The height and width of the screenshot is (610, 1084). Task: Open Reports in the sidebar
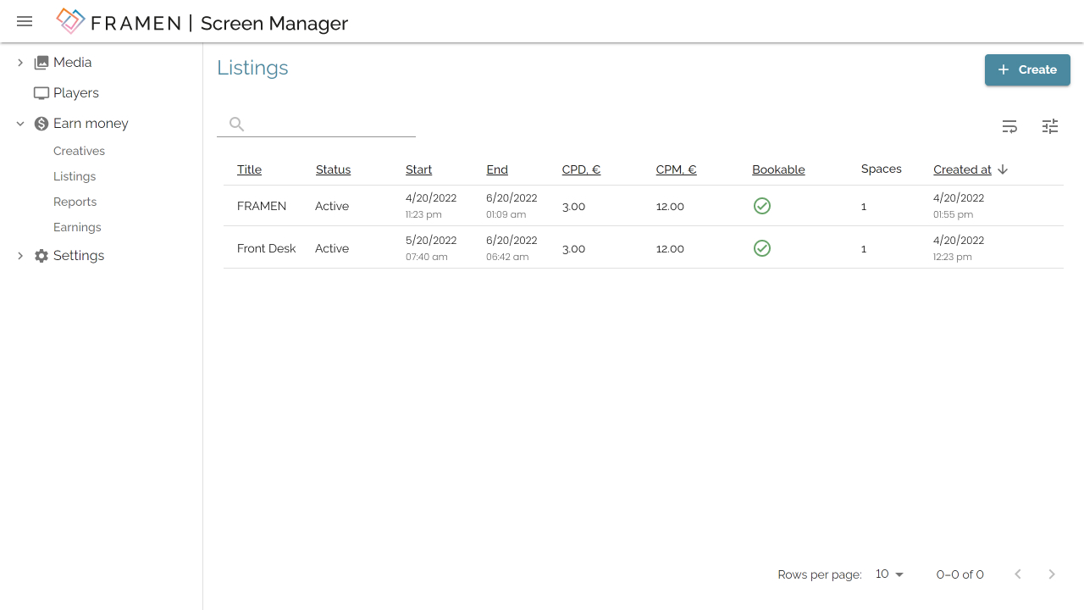point(75,202)
